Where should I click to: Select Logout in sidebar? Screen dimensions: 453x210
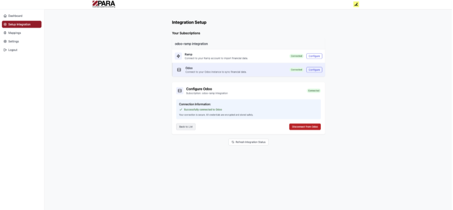click(x=22, y=50)
